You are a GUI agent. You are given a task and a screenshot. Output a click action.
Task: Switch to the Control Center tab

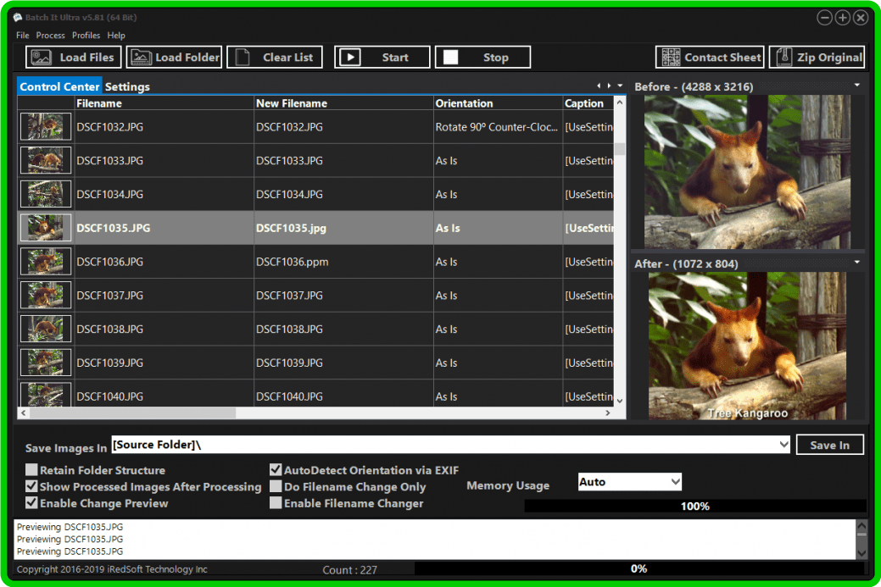[x=59, y=86]
